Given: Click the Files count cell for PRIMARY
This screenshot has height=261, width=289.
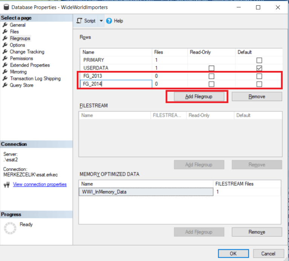Looking at the screenshot, I should click(170, 60).
